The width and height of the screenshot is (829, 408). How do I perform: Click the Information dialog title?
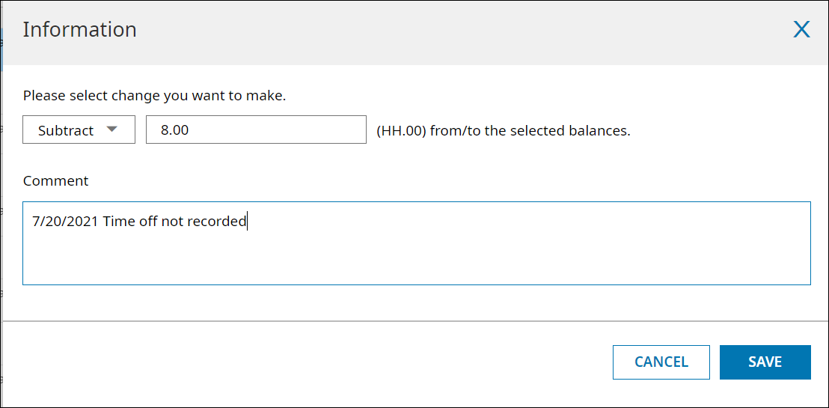pyautogui.click(x=79, y=30)
